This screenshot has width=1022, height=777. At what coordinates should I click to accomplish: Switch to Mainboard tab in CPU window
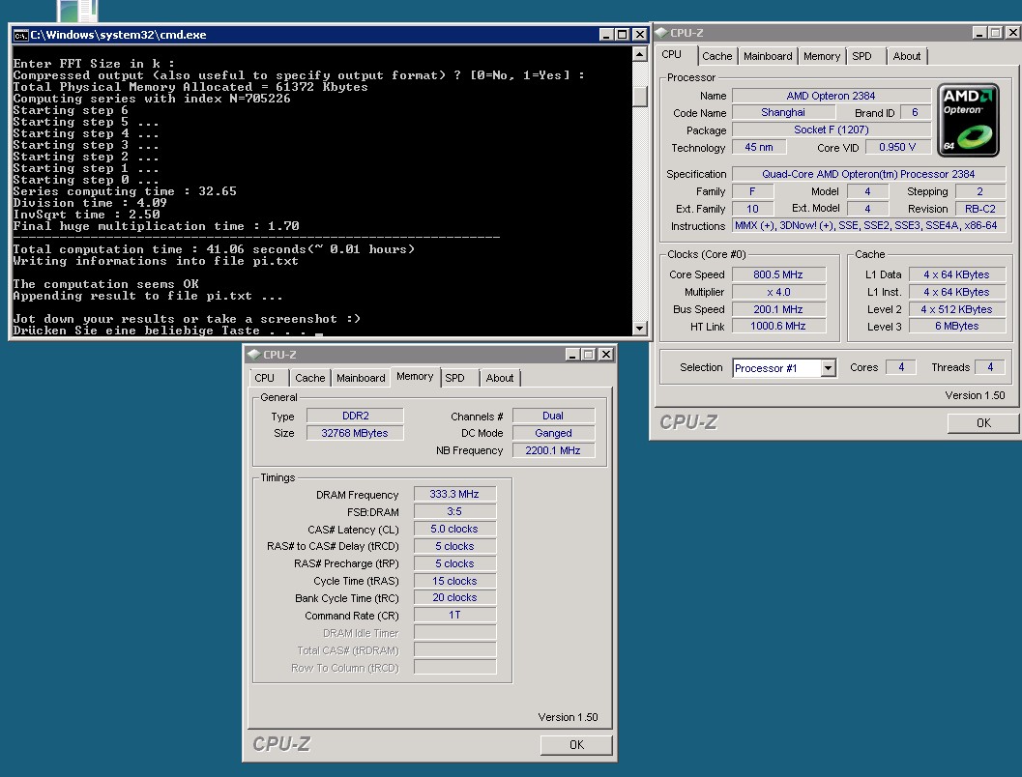pos(768,56)
